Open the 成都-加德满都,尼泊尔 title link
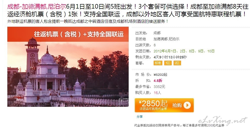This screenshot has height=129, width=250. 36,7
